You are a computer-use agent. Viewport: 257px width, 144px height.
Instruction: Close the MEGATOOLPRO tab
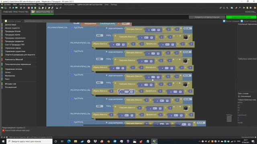[52, 12]
